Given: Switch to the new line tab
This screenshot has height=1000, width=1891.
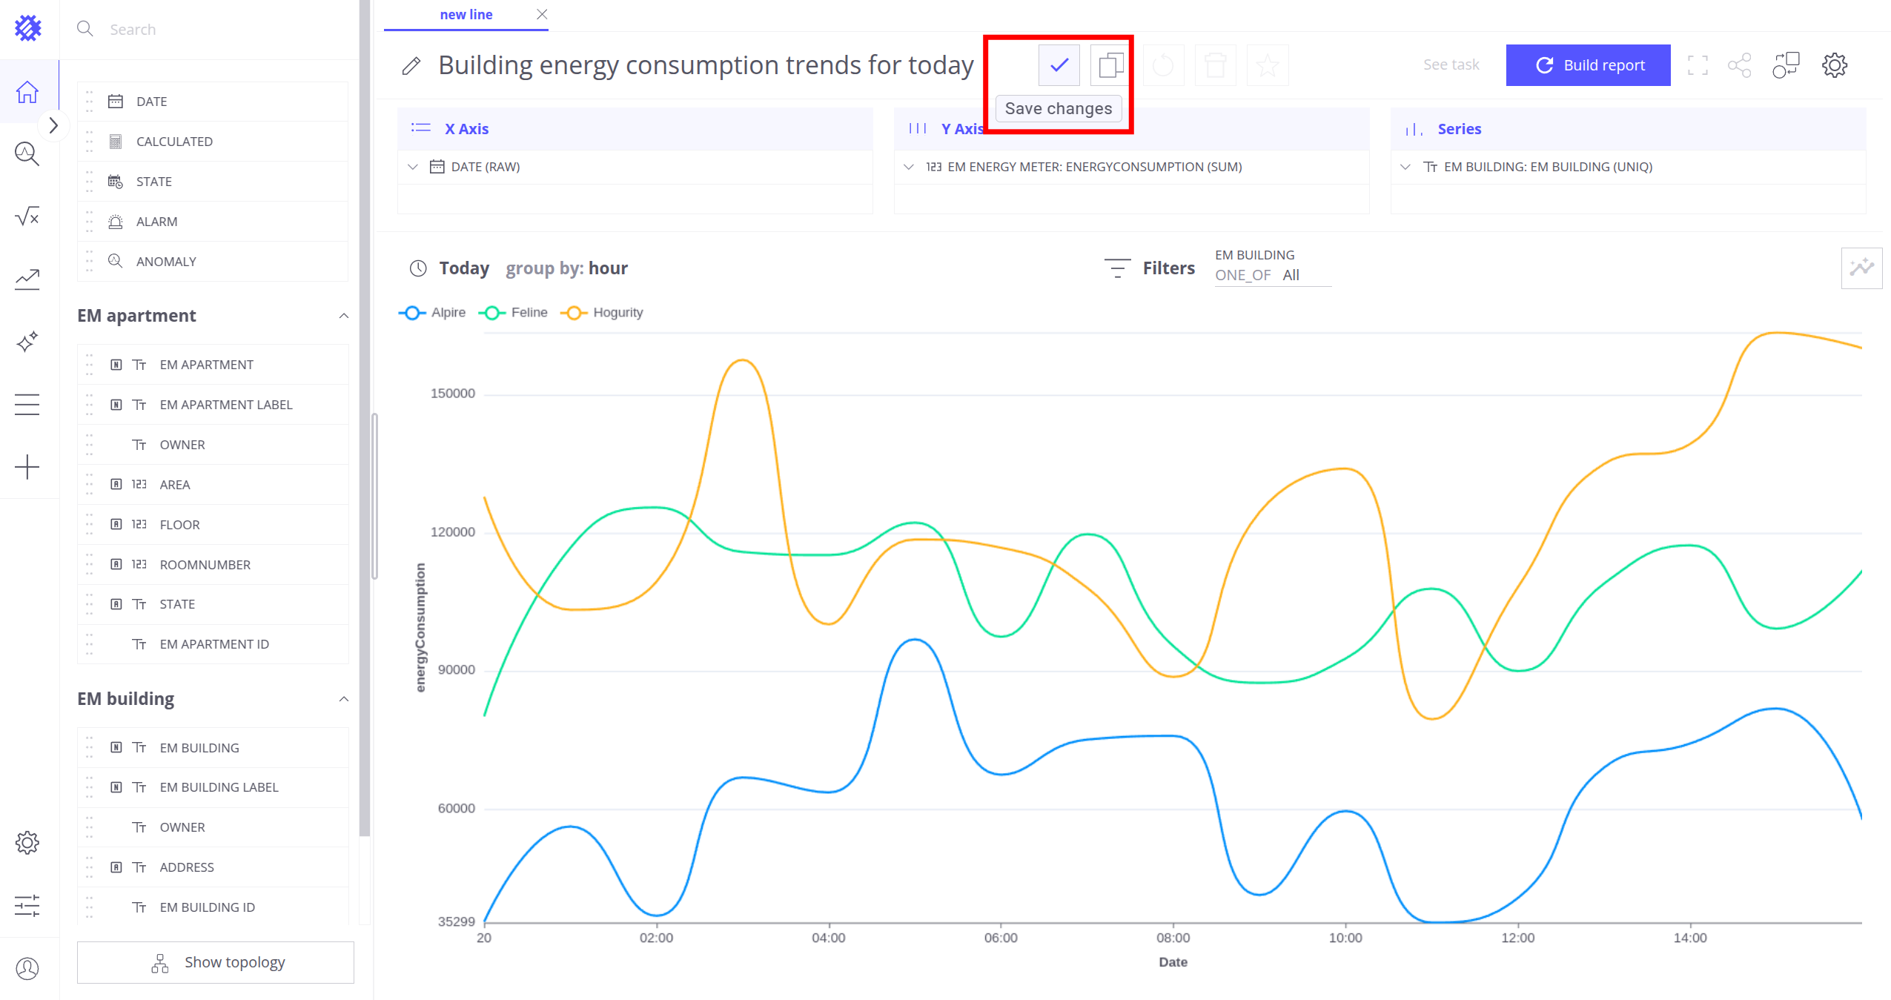Looking at the screenshot, I should tap(466, 15).
